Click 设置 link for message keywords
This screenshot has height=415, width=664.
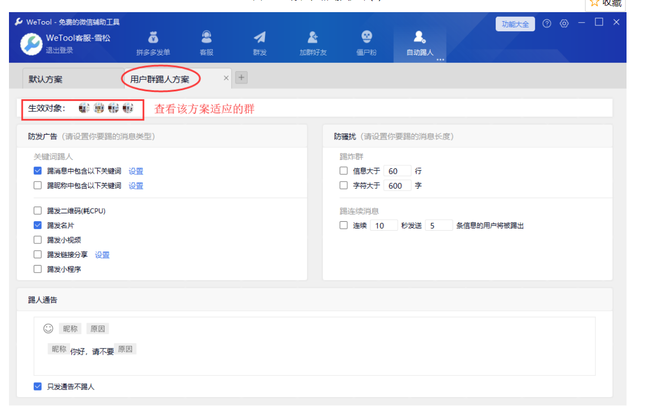click(136, 171)
